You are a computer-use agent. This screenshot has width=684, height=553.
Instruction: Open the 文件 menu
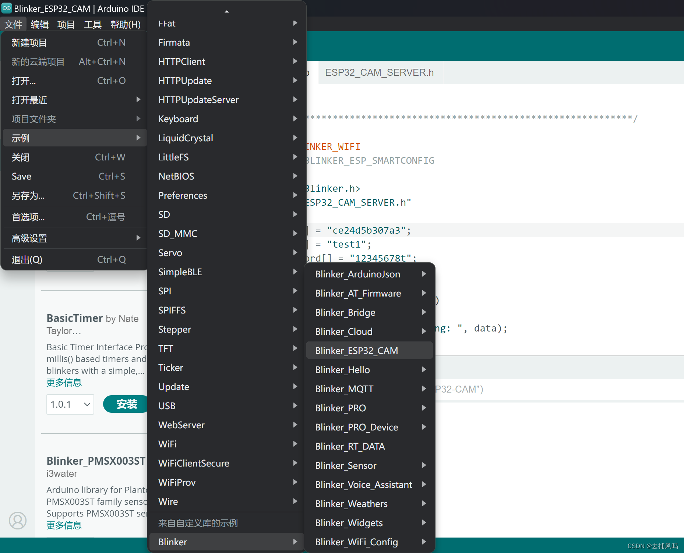coord(13,24)
